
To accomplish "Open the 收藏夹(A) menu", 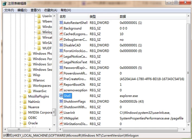I will click(x=50, y=10).
